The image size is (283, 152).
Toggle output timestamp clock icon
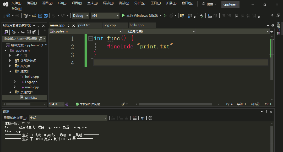[150, 118]
